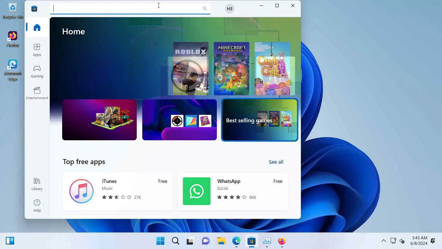Click the WhatsApp green icon

point(197,191)
